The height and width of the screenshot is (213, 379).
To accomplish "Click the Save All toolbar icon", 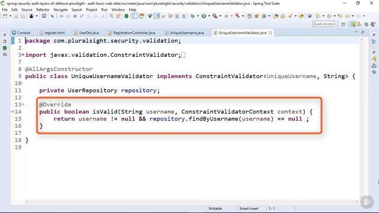I will 23,16.
